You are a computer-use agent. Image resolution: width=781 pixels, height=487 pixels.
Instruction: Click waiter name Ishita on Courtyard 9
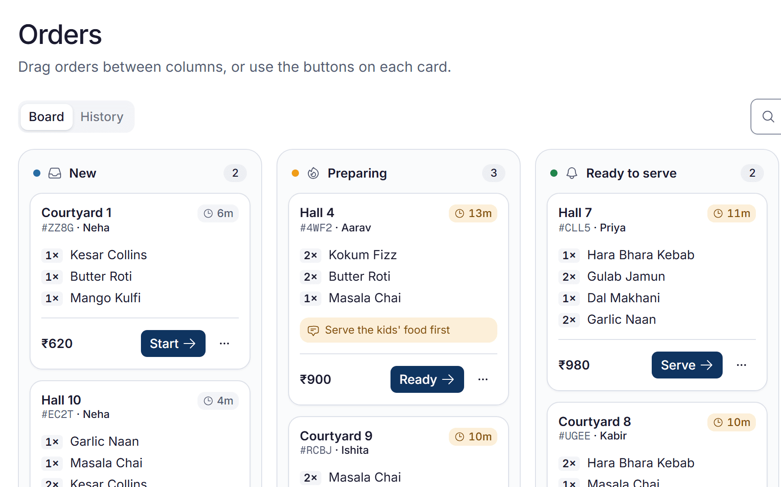pyautogui.click(x=355, y=450)
